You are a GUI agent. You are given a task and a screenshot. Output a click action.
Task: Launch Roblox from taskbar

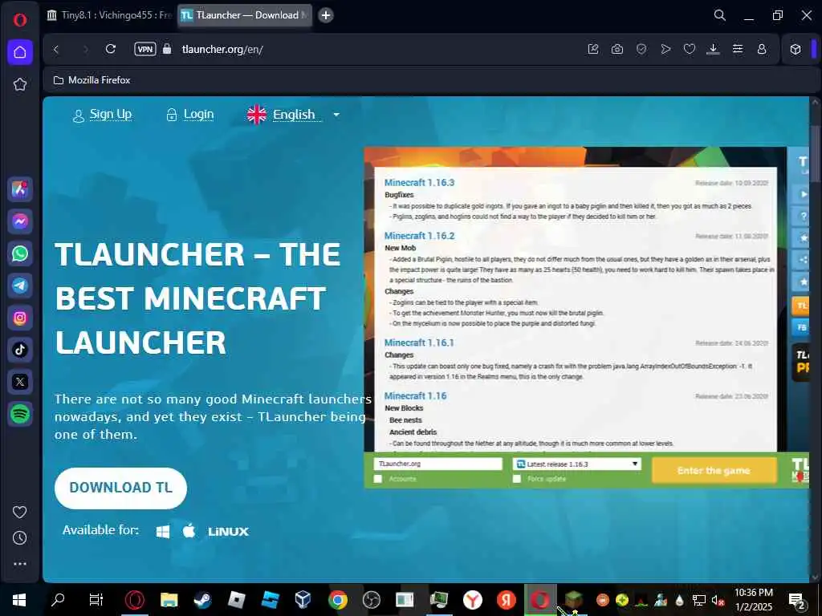click(237, 600)
